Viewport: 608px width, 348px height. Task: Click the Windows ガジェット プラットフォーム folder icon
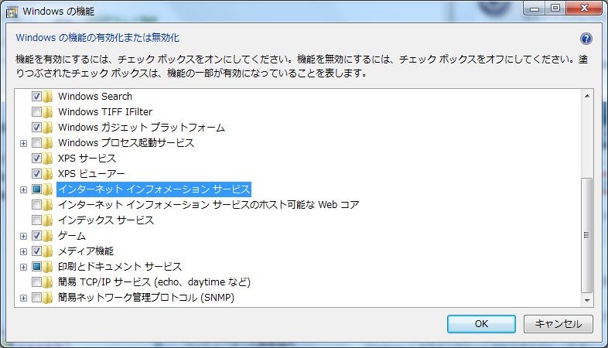(48, 128)
